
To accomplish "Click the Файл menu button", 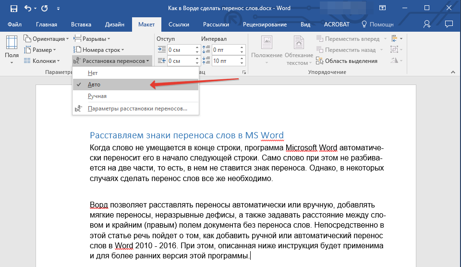I will click(14, 24).
